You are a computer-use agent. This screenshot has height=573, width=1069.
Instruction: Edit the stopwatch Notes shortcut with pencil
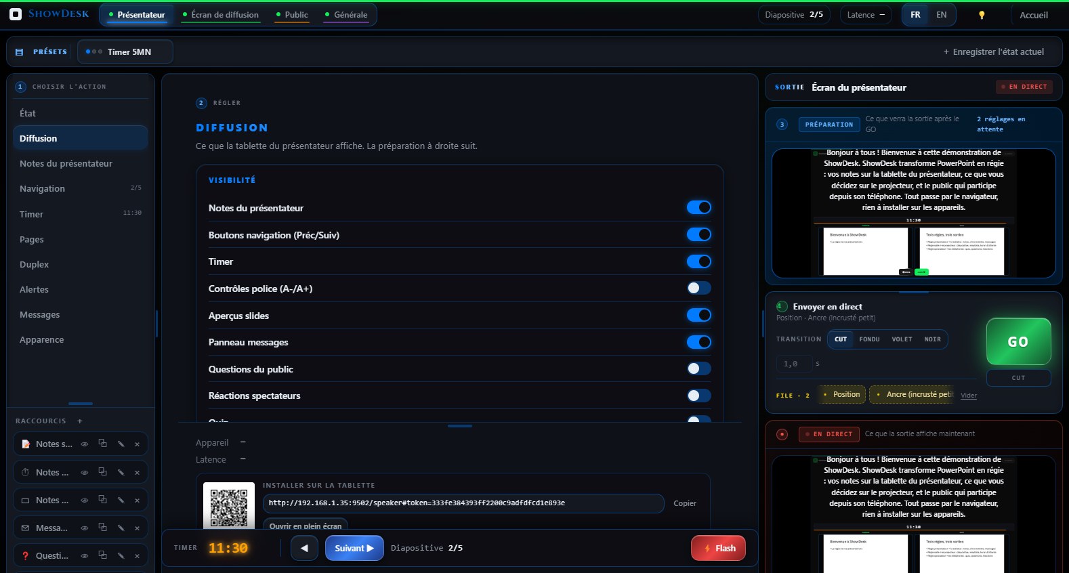[121, 472]
